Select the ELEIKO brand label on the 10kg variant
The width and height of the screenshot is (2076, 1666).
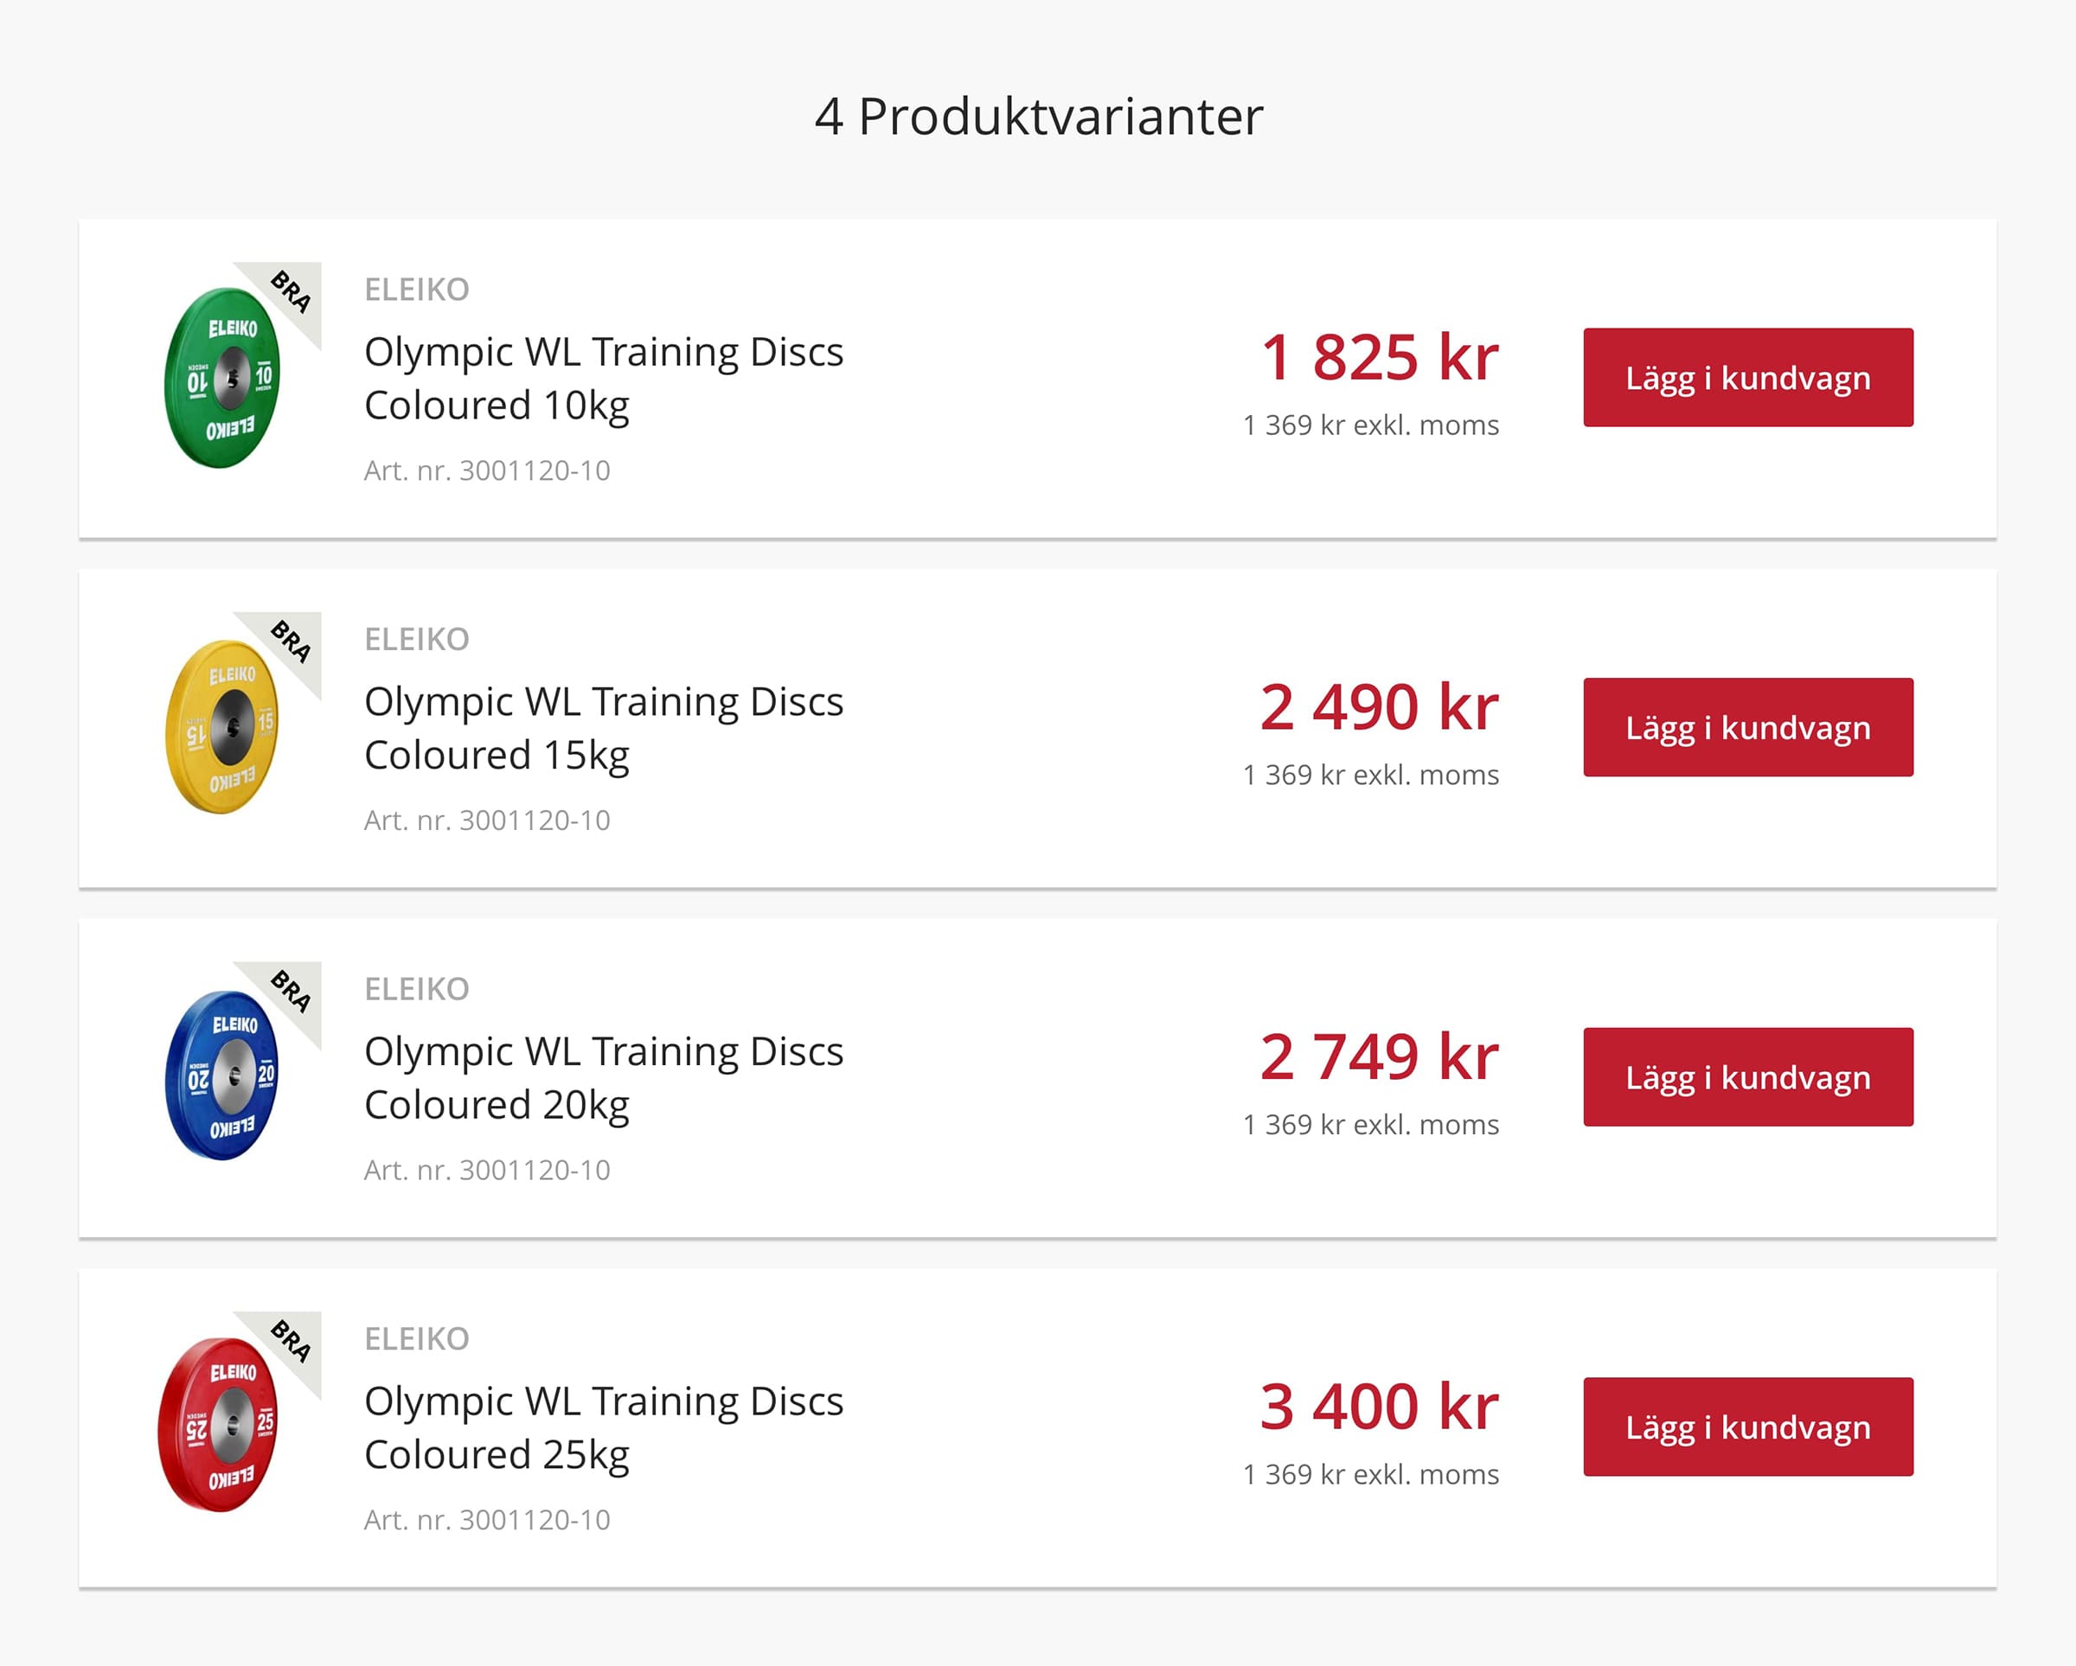(416, 289)
